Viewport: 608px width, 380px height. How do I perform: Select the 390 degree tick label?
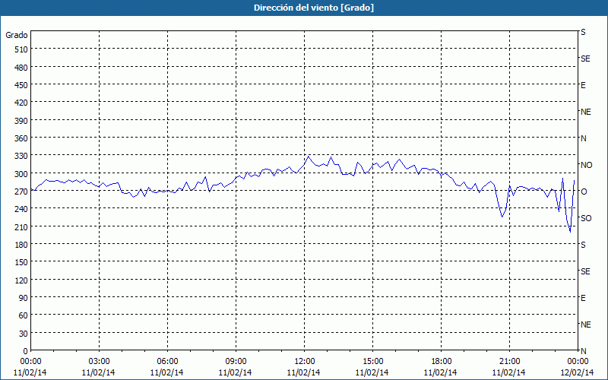pos(22,121)
